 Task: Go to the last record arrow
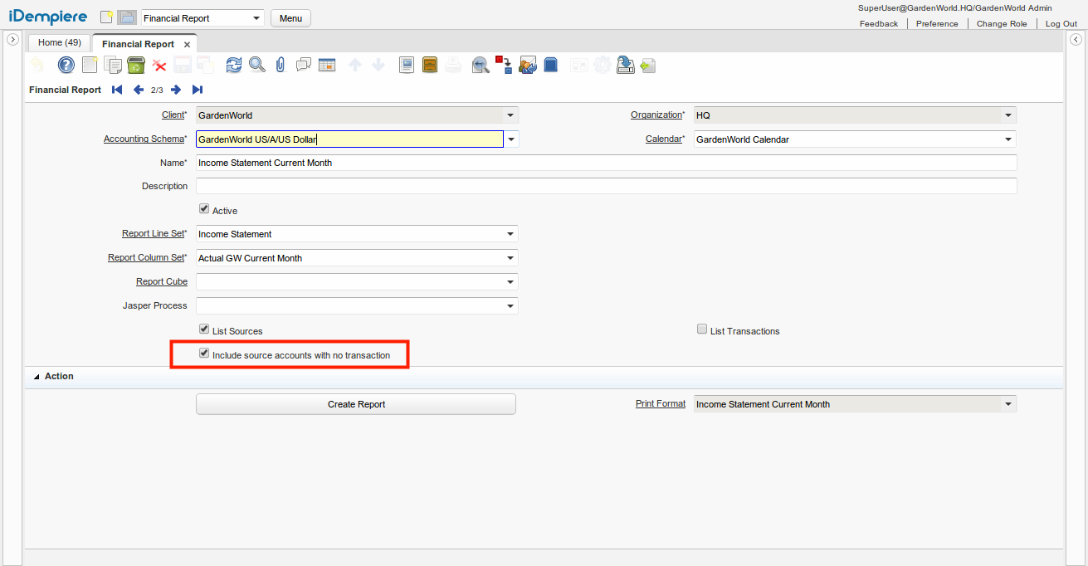click(198, 90)
